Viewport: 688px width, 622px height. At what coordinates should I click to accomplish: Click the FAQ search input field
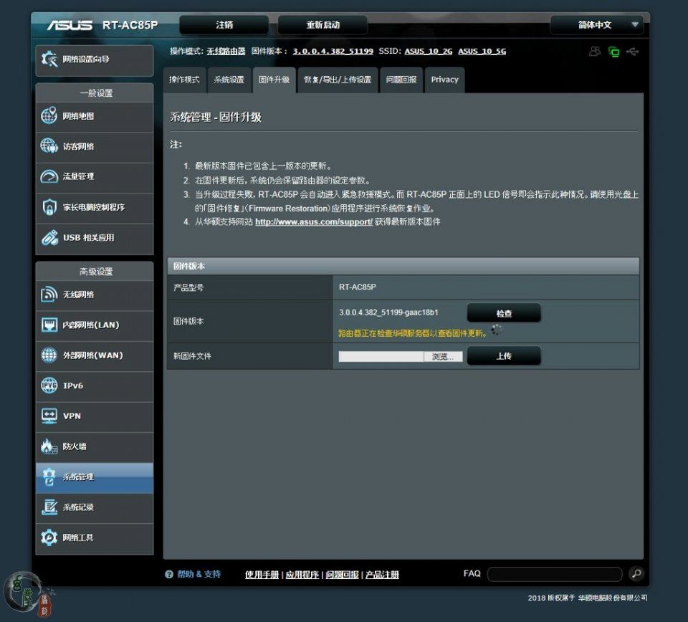[x=554, y=574]
